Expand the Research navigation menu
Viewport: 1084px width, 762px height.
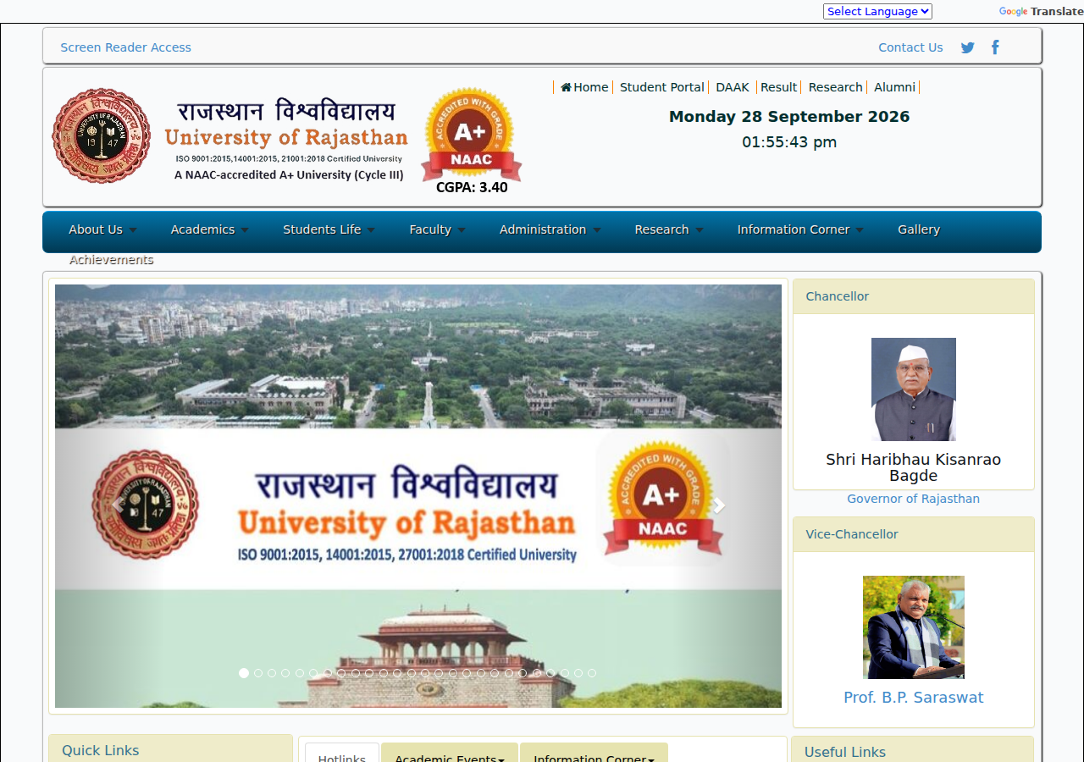668,229
